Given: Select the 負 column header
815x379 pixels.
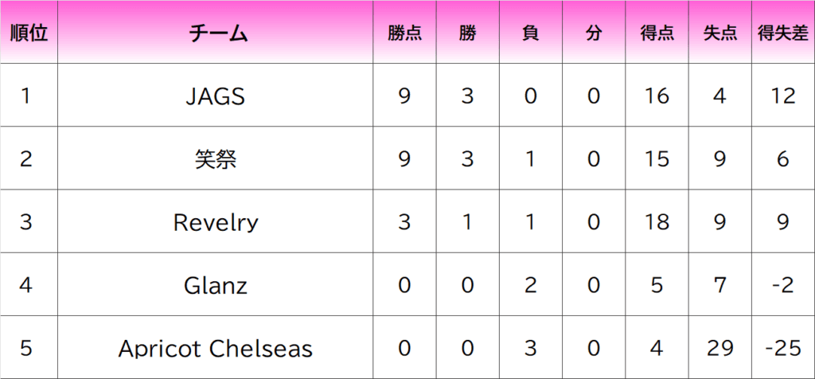Looking at the screenshot, I should [530, 33].
